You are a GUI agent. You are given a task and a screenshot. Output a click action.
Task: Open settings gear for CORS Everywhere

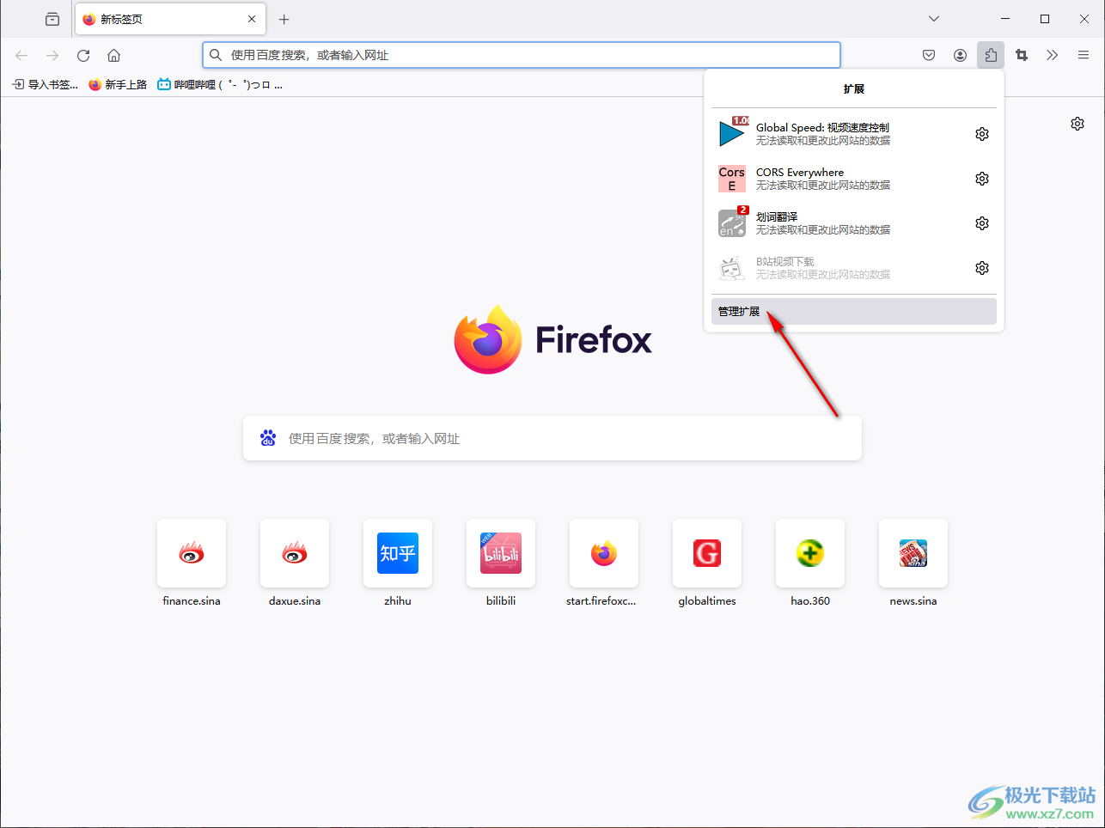[x=982, y=179]
